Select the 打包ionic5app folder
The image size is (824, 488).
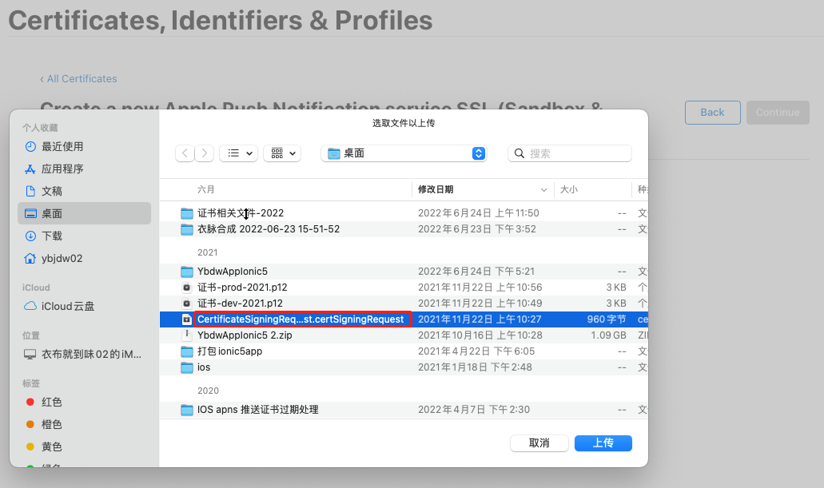click(230, 351)
